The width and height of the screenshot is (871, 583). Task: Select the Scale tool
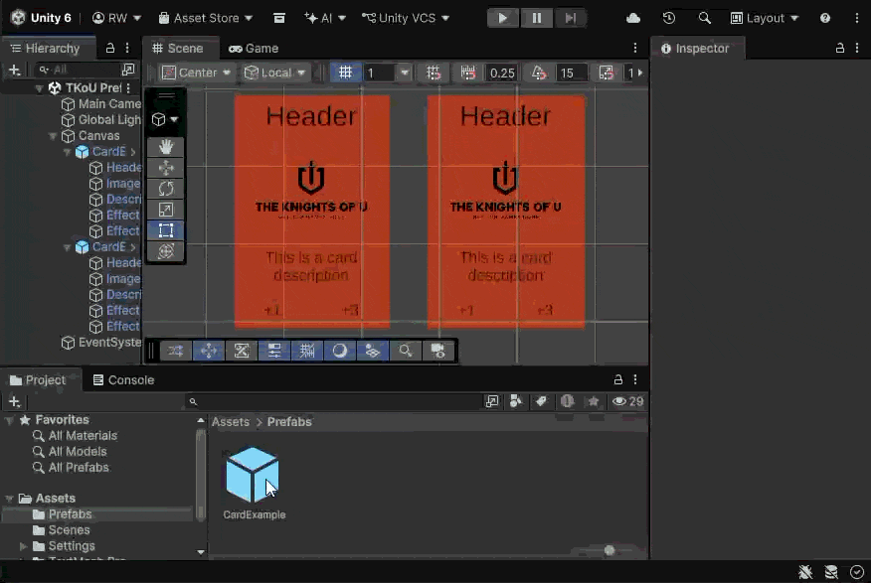click(165, 210)
